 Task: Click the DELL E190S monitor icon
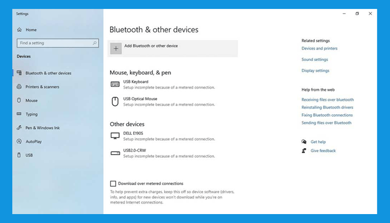[x=115, y=135]
